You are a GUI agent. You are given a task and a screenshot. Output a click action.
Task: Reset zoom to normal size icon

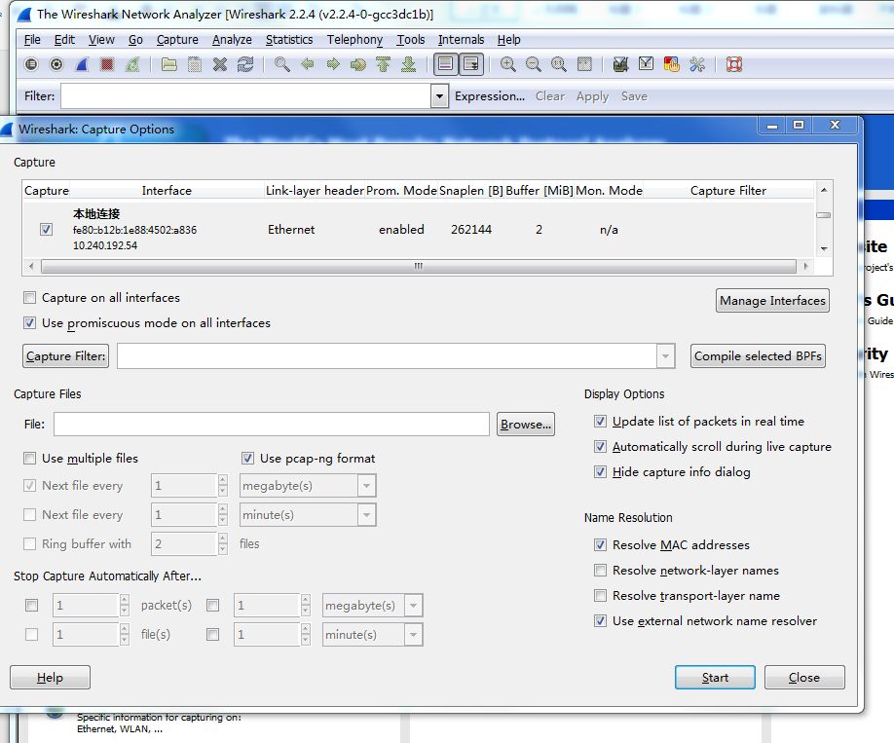click(x=559, y=64)
